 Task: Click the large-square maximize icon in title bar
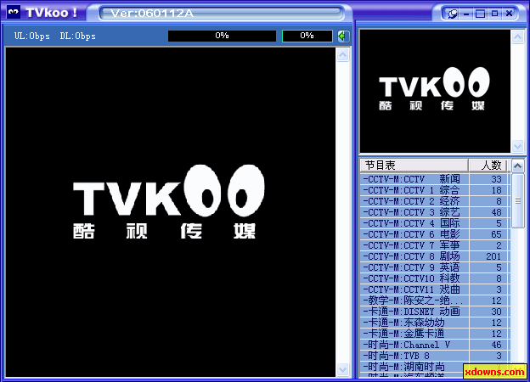click(481, 14)
